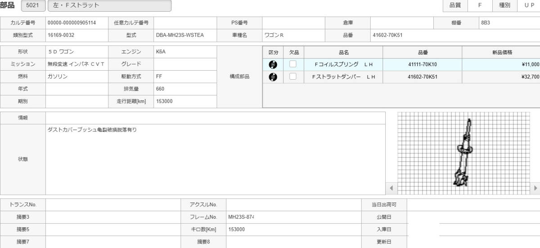Click the empty 摘要8 field
The width and height of the screenshot is (540, 248).
293,242
